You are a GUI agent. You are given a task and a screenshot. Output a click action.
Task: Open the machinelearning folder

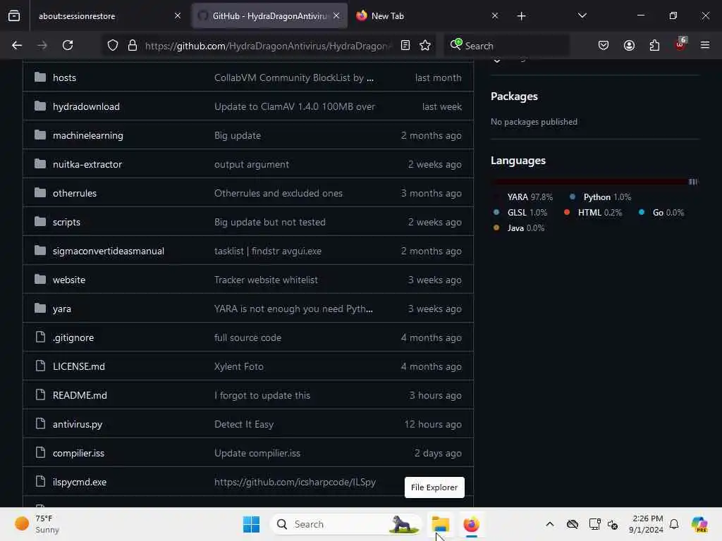coord(88,136)
